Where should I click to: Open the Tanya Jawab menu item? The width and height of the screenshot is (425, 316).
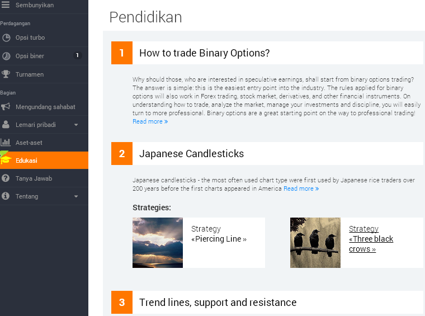44,178
